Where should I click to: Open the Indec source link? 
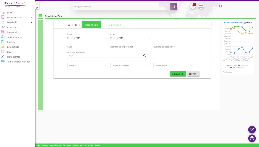click(x=230, y=72)
